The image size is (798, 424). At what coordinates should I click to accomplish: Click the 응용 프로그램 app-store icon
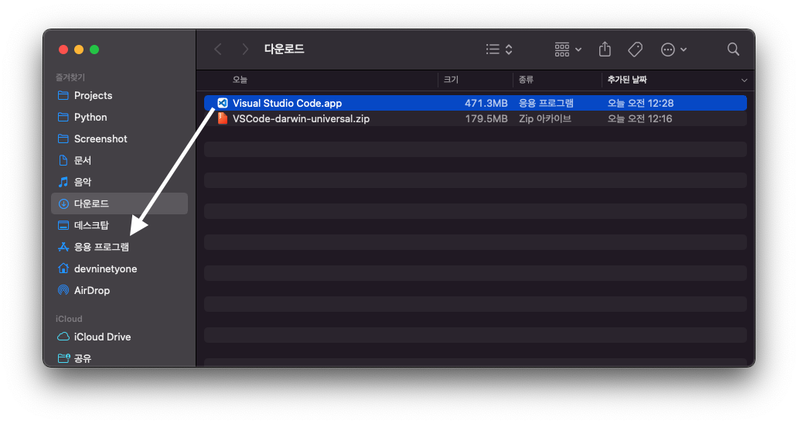(63, 247)
